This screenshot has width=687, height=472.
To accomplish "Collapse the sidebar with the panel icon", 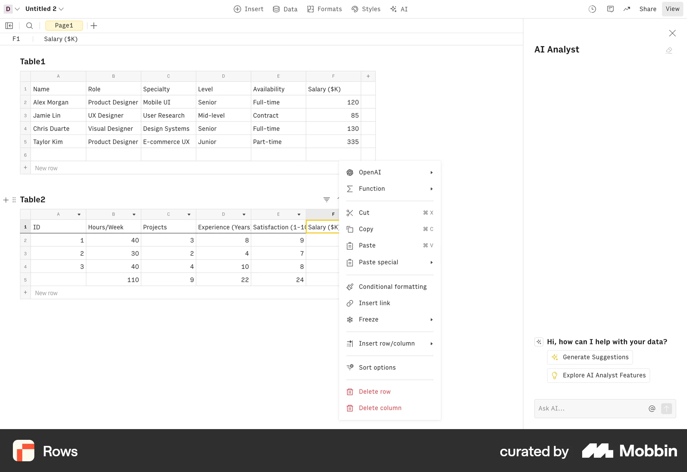I will [9, 25].
